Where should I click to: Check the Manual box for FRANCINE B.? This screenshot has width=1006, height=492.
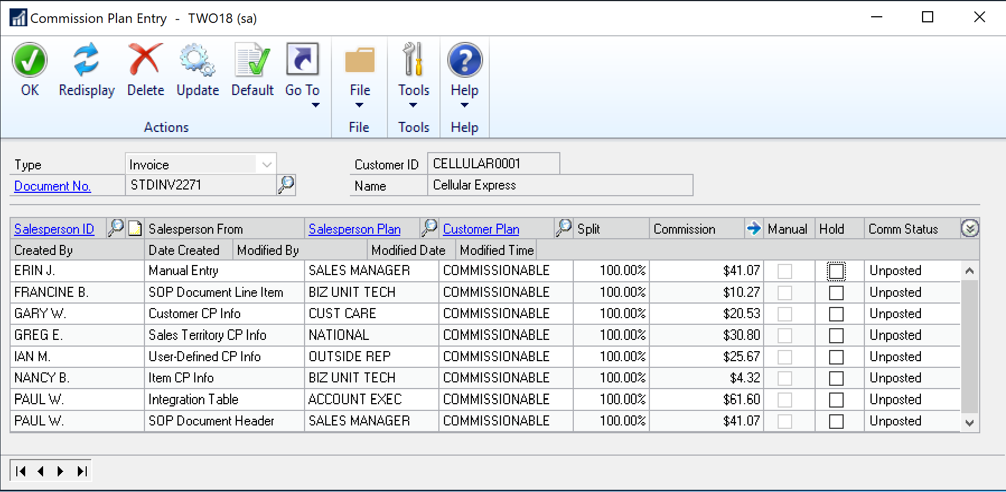click(785, 293)
